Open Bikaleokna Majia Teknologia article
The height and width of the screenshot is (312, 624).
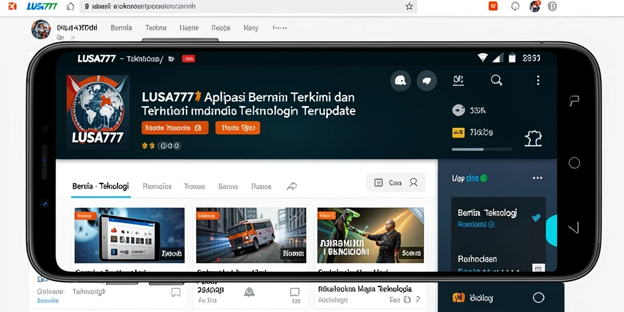click(x=365, y=289)
